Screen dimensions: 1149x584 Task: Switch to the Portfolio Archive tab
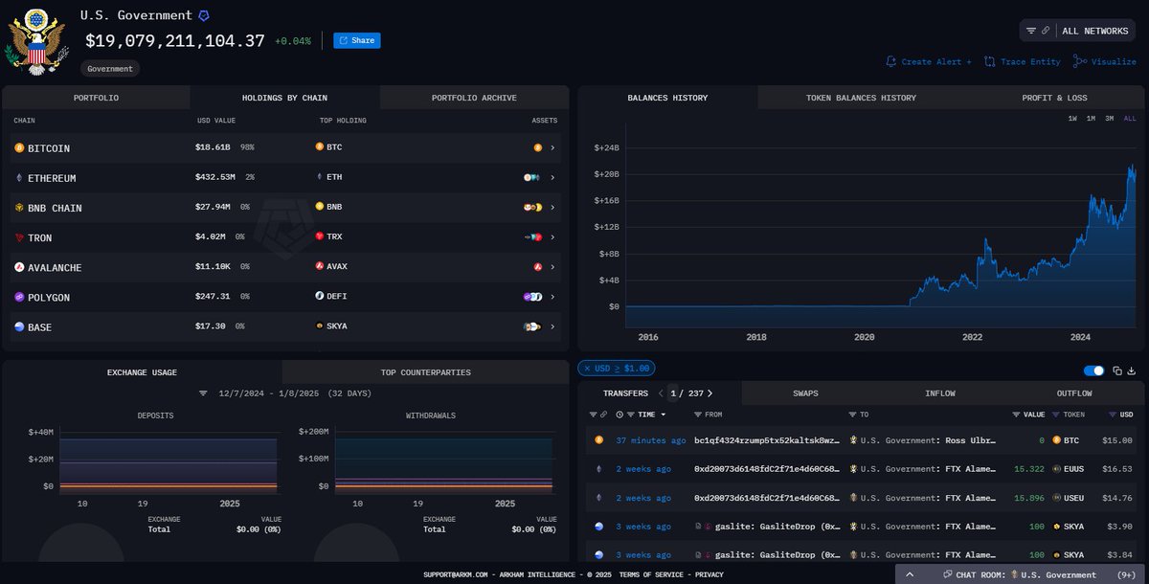pos(474,98)
